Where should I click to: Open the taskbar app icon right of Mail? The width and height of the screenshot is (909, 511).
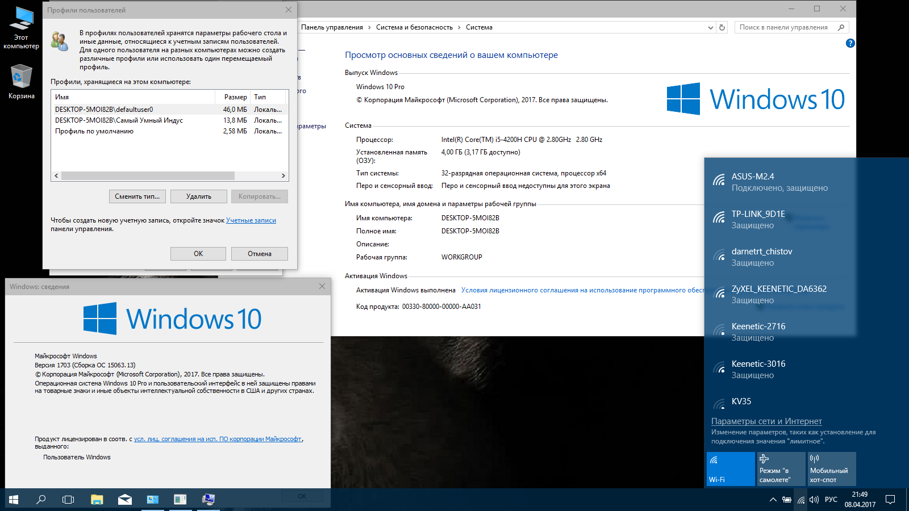coord(153,500)
